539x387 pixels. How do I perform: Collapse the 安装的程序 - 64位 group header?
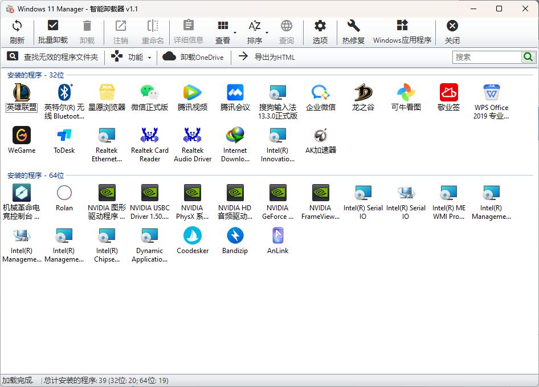tap(36, 176)
